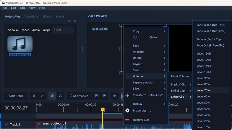Open Properties via the gear icon entry

point(127,111)
